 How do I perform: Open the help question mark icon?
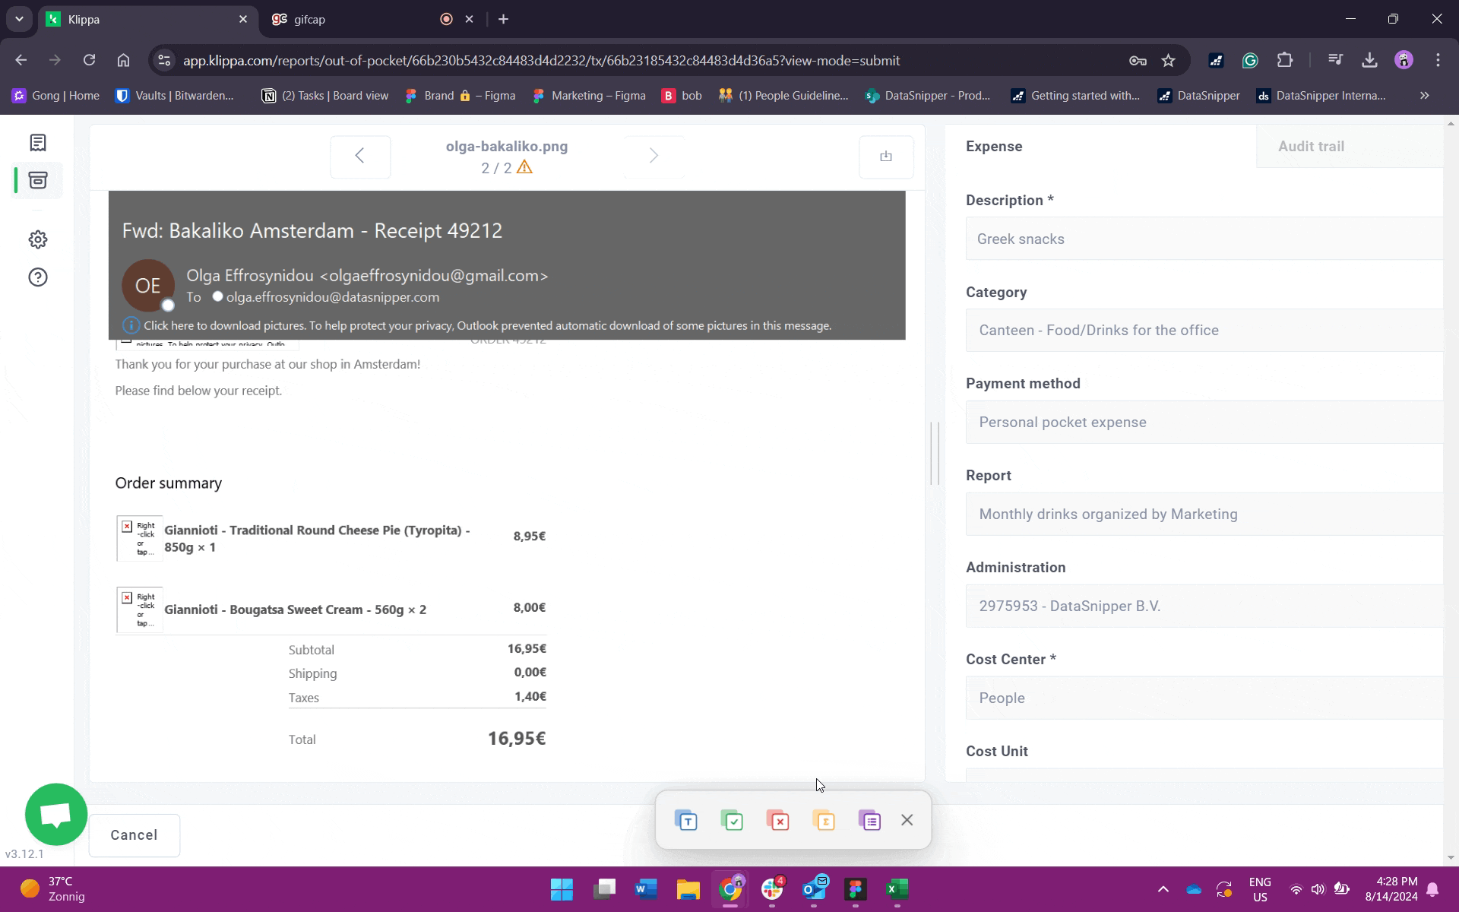(x=38, y=277)
